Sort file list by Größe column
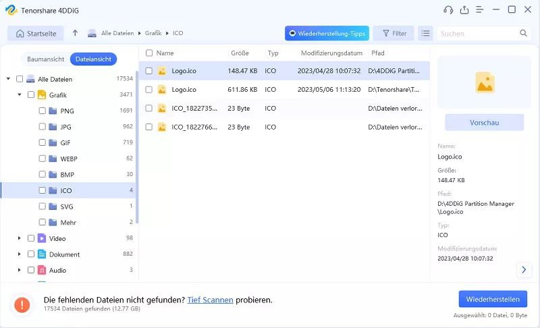 click(x=240, y=53)
